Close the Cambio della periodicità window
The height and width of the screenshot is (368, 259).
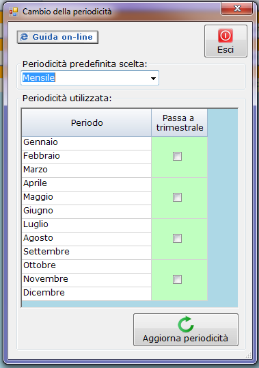(236, 9)
